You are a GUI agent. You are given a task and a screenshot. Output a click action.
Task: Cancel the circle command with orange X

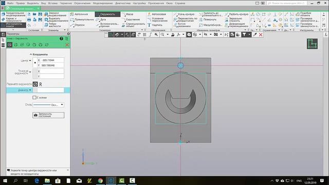[67, 45]
